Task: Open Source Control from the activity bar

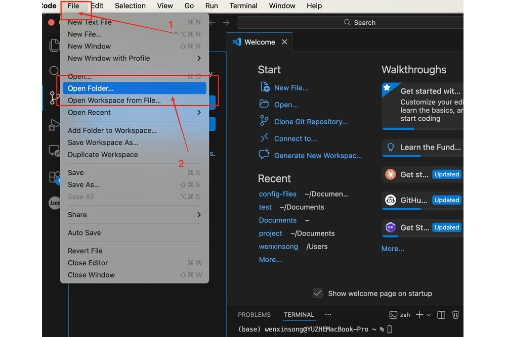Action: [x=54, y=98]
